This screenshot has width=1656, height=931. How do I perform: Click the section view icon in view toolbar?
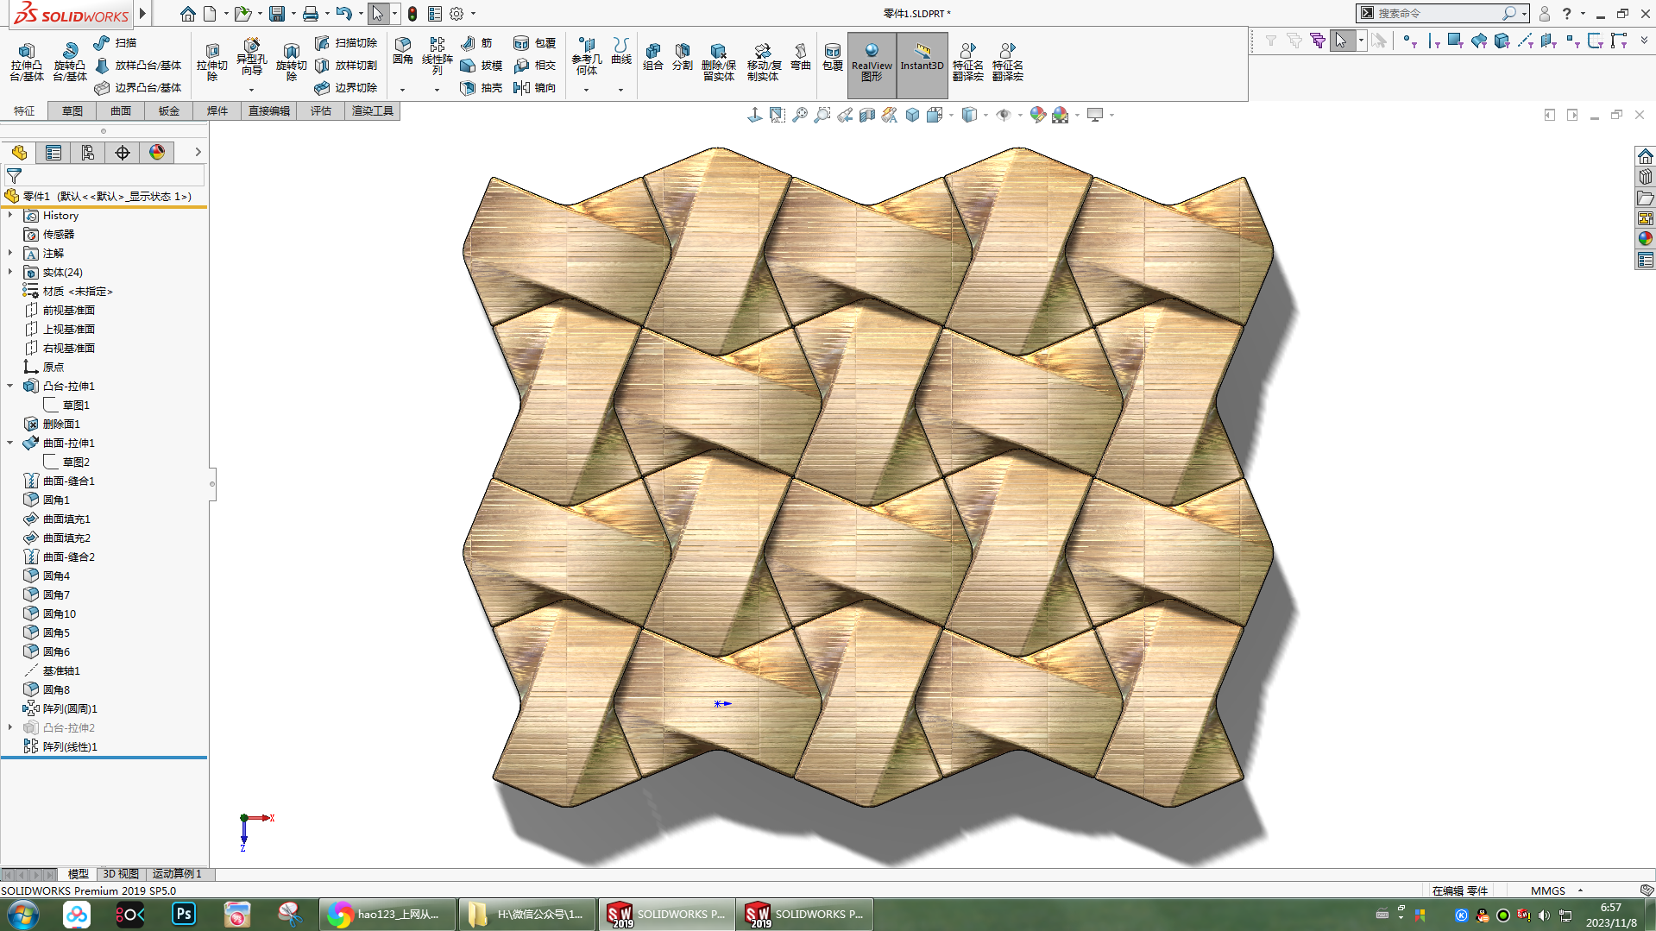(x=867, y=115)
